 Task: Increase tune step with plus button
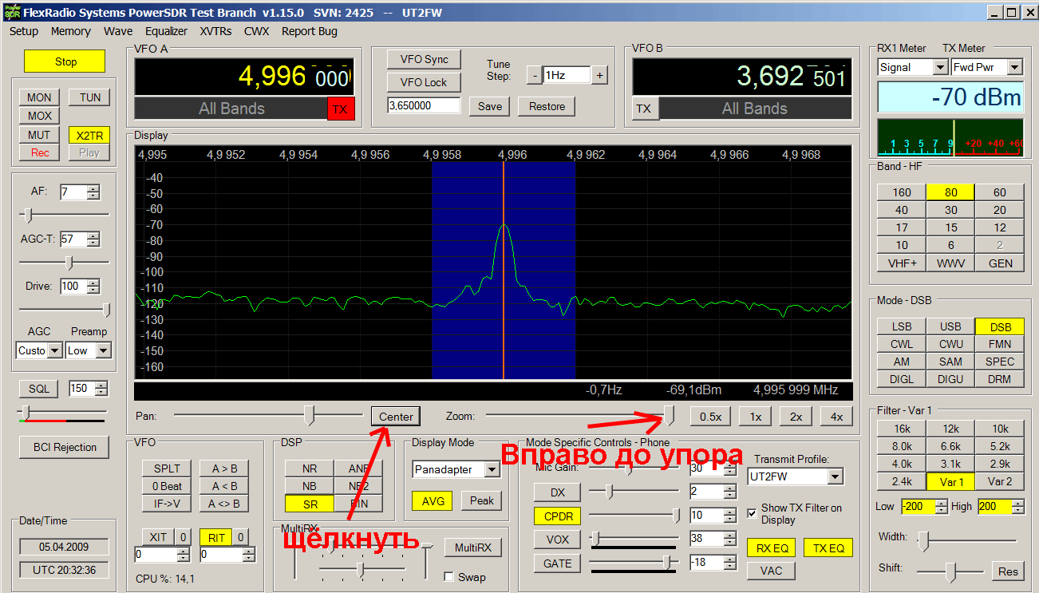599,76
